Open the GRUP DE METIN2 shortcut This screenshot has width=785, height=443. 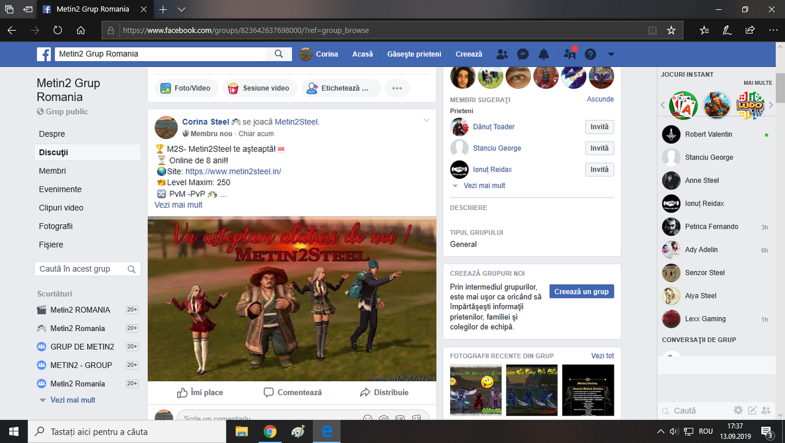82,347
